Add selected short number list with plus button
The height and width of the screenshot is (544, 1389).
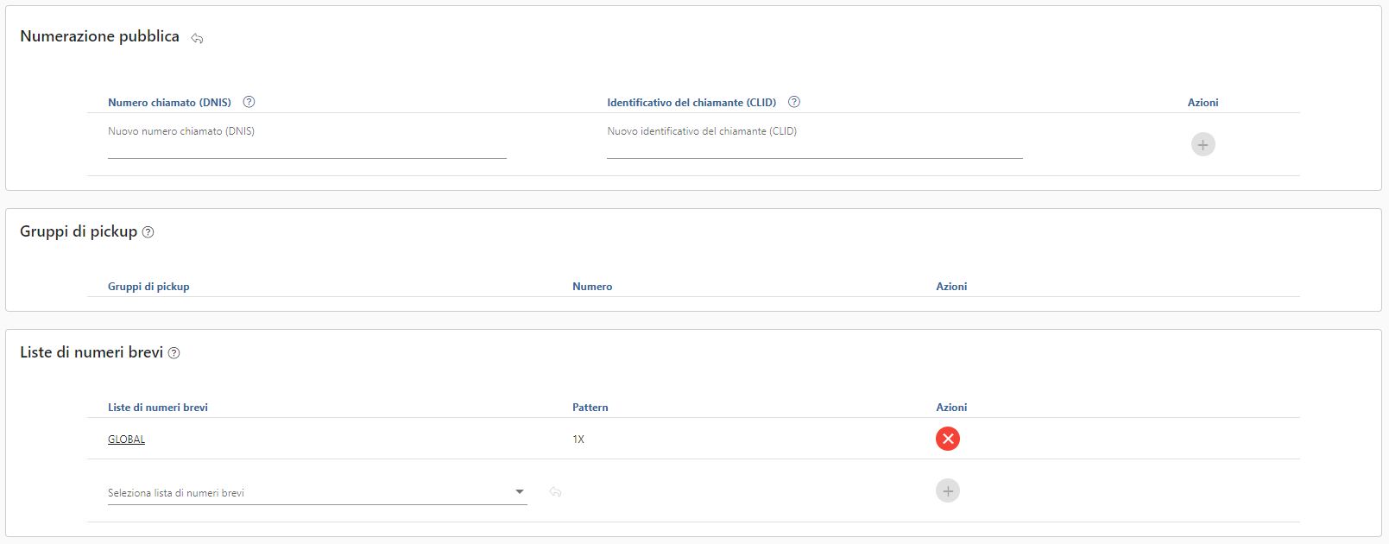tap(948, 490)
